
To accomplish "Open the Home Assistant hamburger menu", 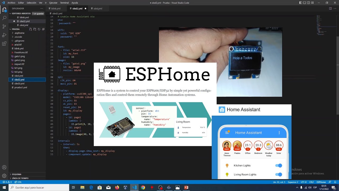I will tap(227, 133).
